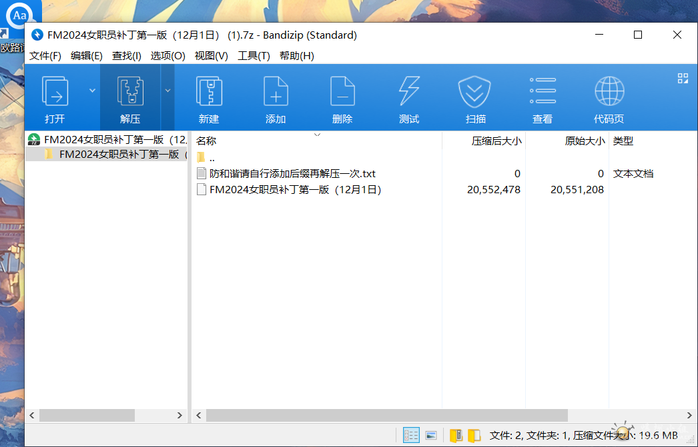Select the file FM2024女职员补丁第一版 (12月1日)
The width and height of the screenshot is (698, 447).
296,190
